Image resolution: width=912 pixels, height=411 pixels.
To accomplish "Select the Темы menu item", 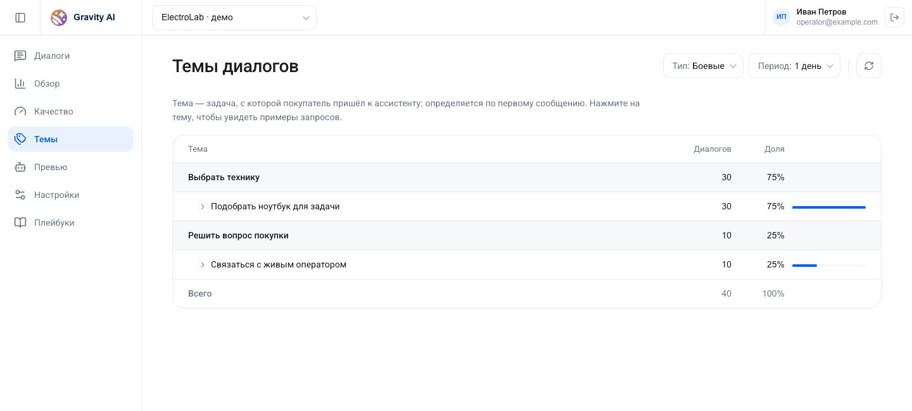I will tap(70, 139).
